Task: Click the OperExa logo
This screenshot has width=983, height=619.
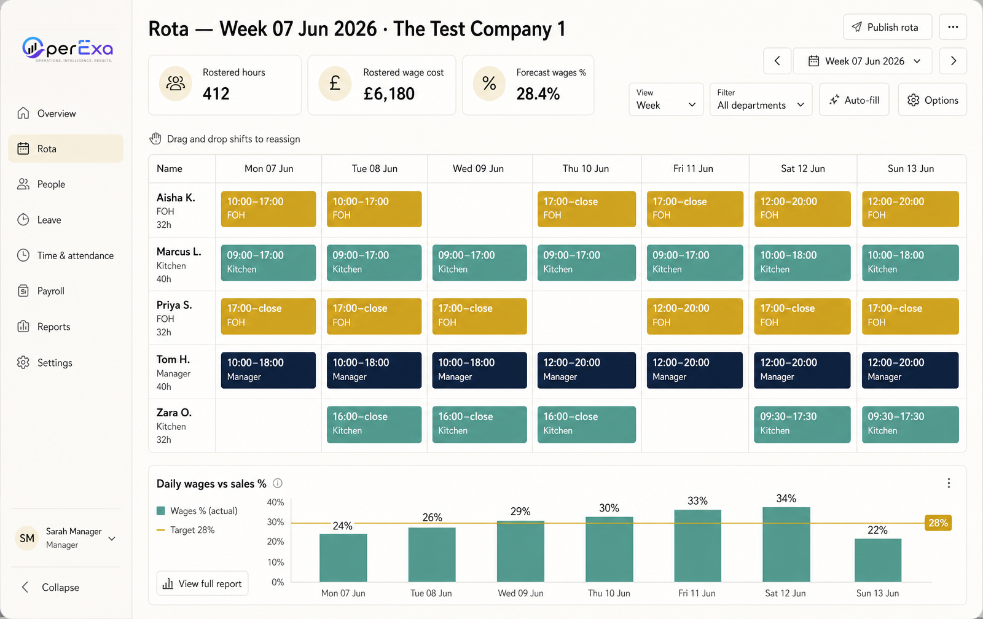Action: pyautogui.click(x=68, y=49)
